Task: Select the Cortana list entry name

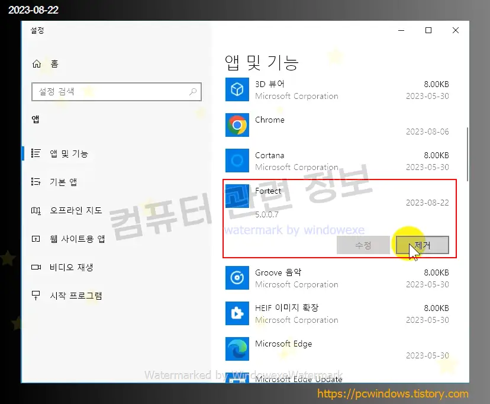Action: (269, 155)
